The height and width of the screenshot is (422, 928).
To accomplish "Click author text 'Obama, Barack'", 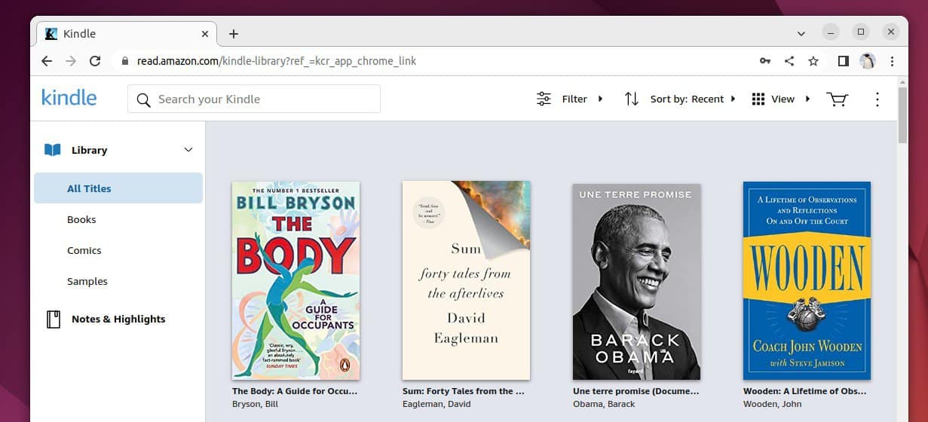I will point(602,404).
